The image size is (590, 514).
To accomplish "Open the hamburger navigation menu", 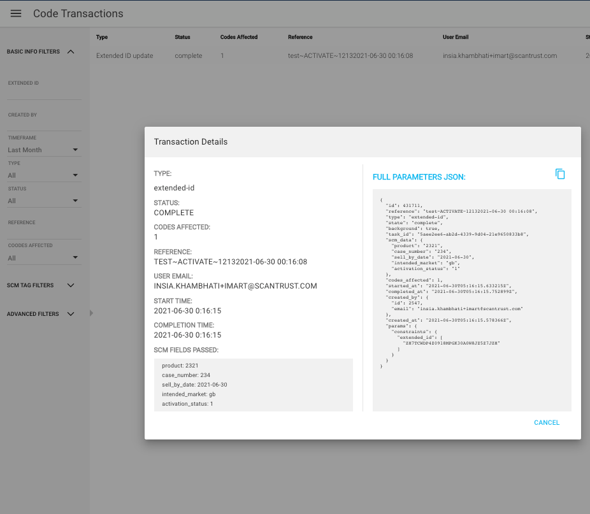I will [x=16, y=13].
